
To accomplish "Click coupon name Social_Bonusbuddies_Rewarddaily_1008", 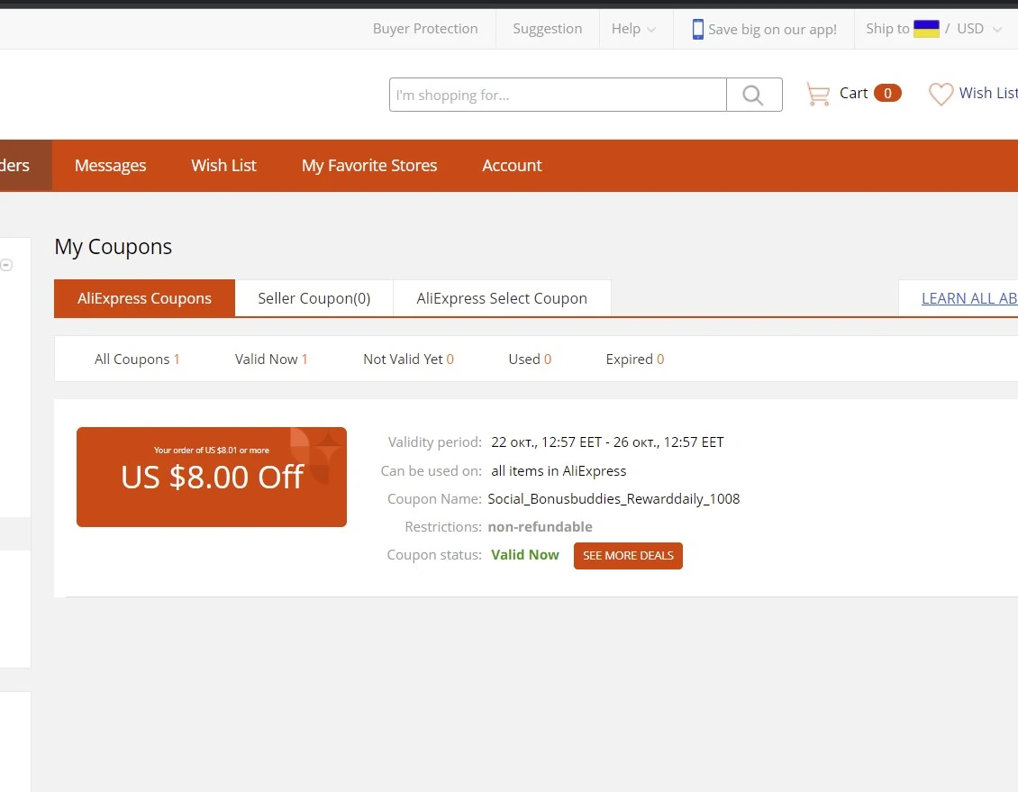I will (x=614, y=498).
